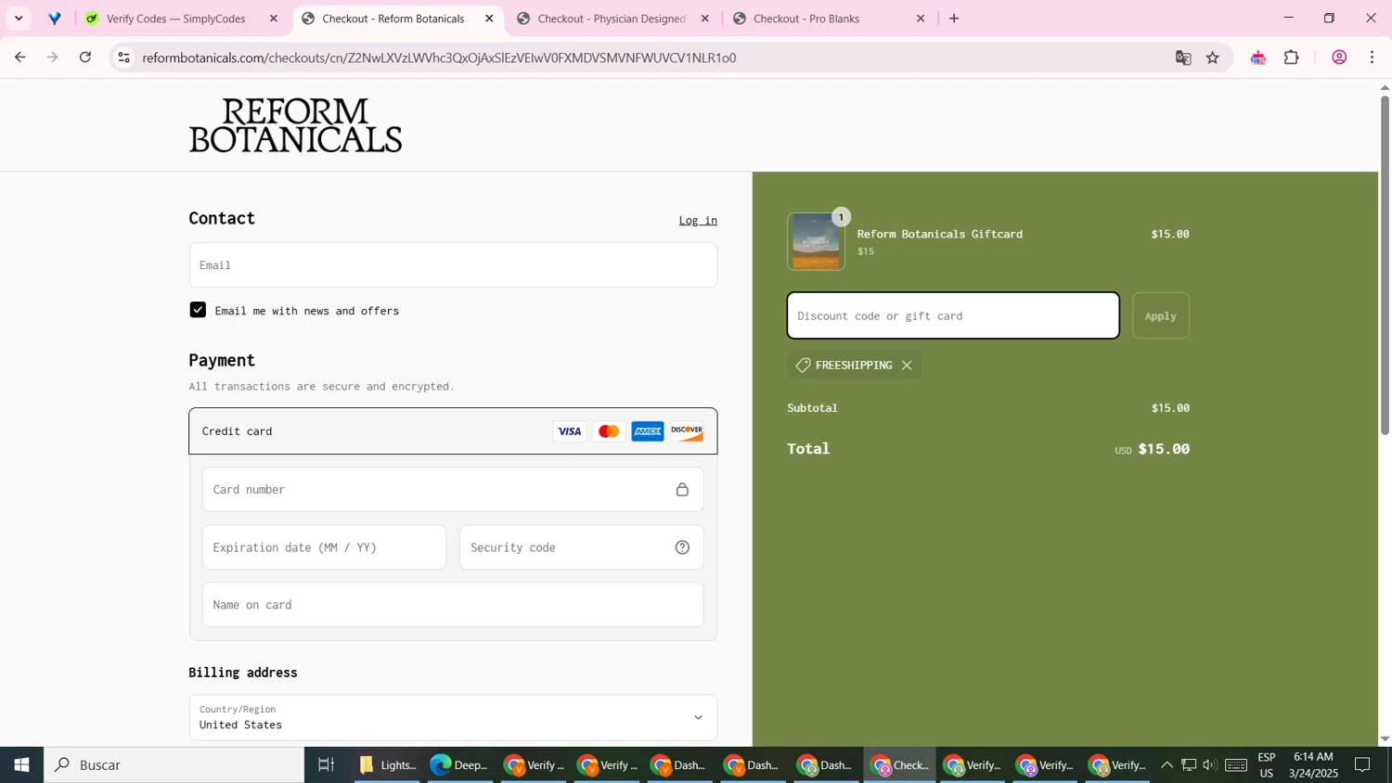Reload the current page
Screen dimensions: 1392x783
coord(85,58)
